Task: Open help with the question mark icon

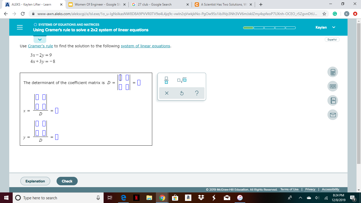Action: click(197, 93)
